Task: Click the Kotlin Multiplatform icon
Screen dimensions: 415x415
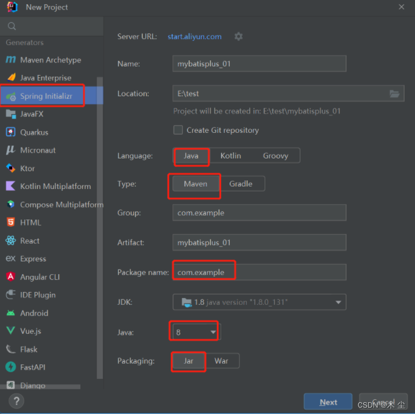Action: pyautogui.click(x=10, y=186)
